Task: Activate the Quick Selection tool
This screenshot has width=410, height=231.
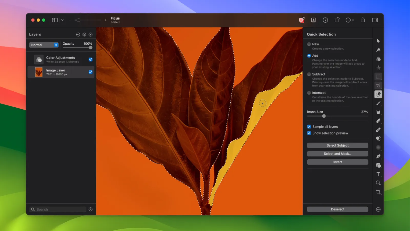Action: (378, 94)
